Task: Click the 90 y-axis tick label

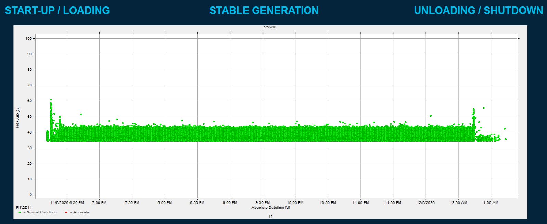Action: pos(29,54)
